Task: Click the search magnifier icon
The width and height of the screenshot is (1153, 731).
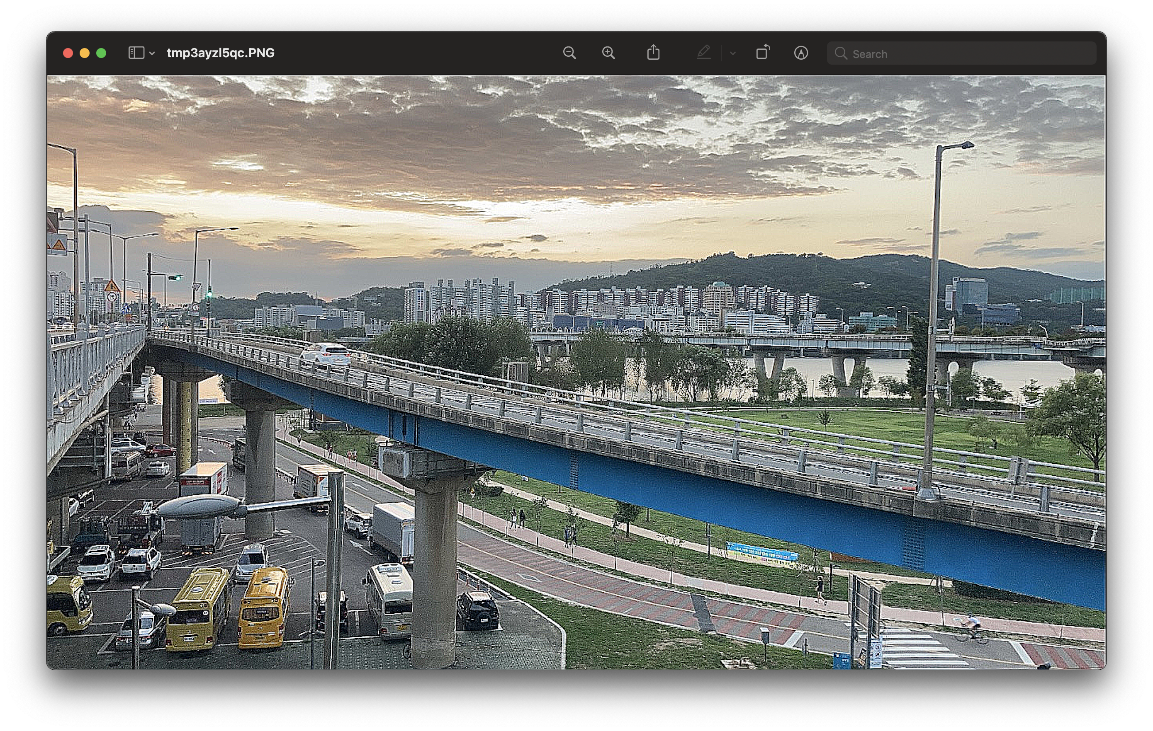Action: coord(841,53)
